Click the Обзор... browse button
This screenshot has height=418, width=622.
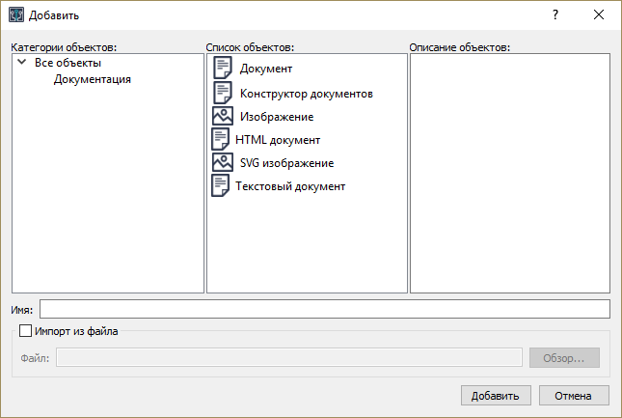[564, 357]
